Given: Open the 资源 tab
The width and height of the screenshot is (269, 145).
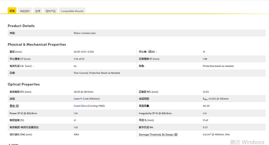Looking at the screenshot, I should 38,11.
